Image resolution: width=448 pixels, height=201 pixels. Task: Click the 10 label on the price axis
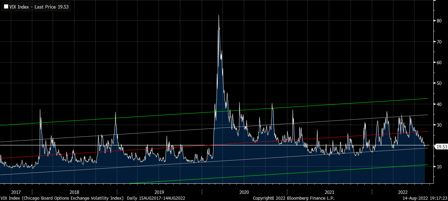click(438, 167)
